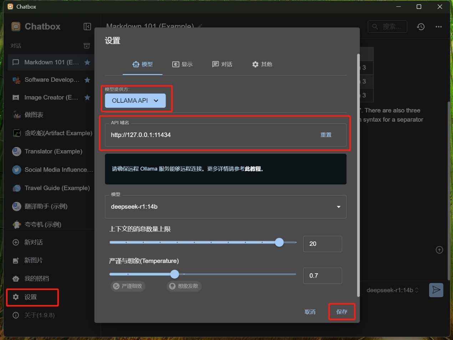Open chat history clock icon
Viewport: 453px width, 340px height.
coord(421,27)
